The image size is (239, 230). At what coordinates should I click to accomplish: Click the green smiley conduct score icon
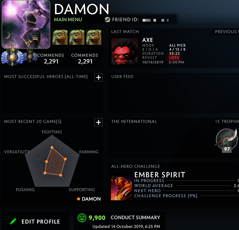[x=82, y=218]
